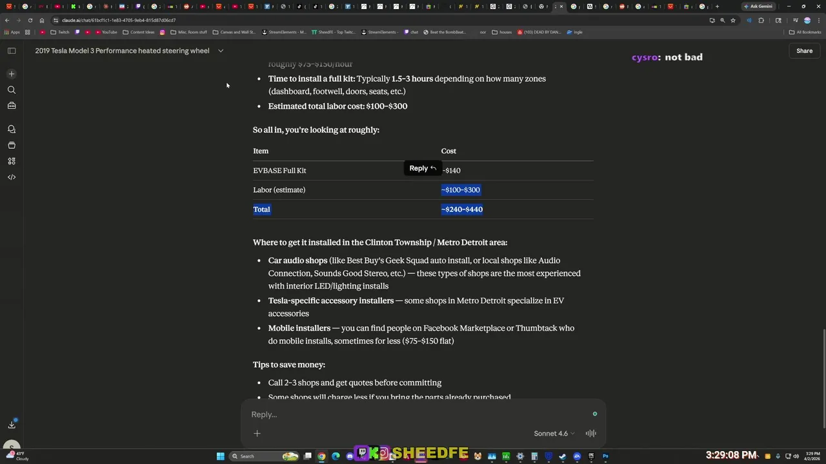Open Photoshop from the taskbar

coord(605,456)
